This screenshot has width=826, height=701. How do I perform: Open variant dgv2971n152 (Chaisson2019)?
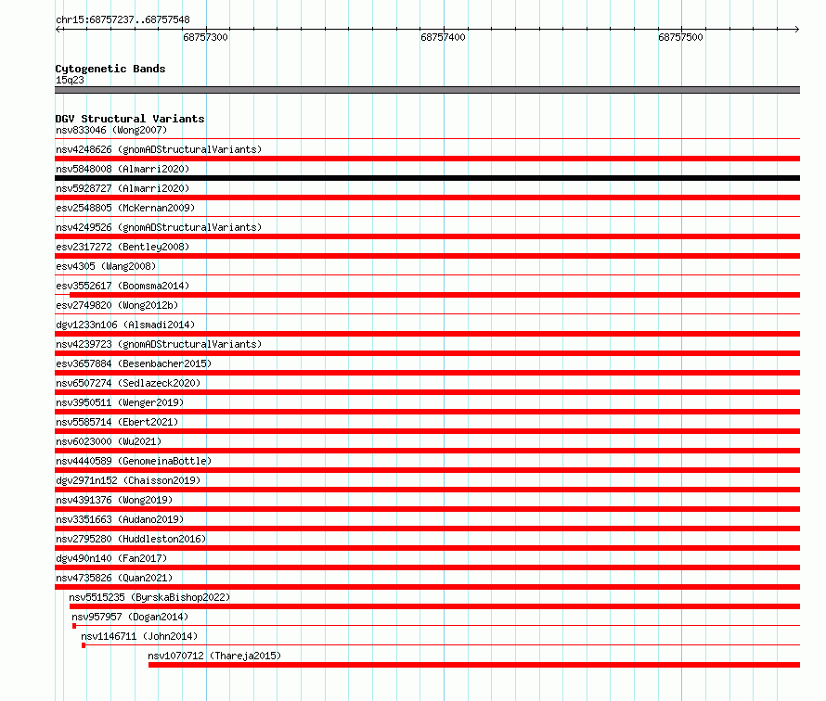click(128, 480)
